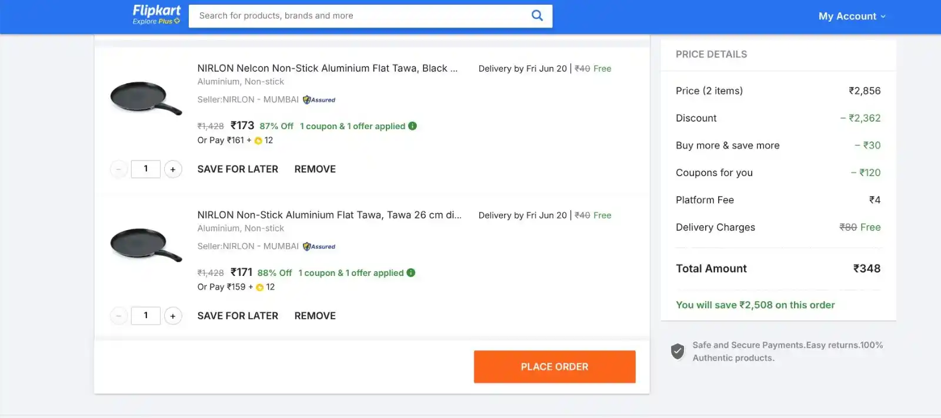Click Assured badge on 26 cm Tawa seller
The height and width of the screenshot is (418, 941).
pos(319,247)
